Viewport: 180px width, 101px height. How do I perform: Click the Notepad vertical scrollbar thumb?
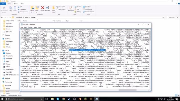pyautogui.click(x=150, y=36)
